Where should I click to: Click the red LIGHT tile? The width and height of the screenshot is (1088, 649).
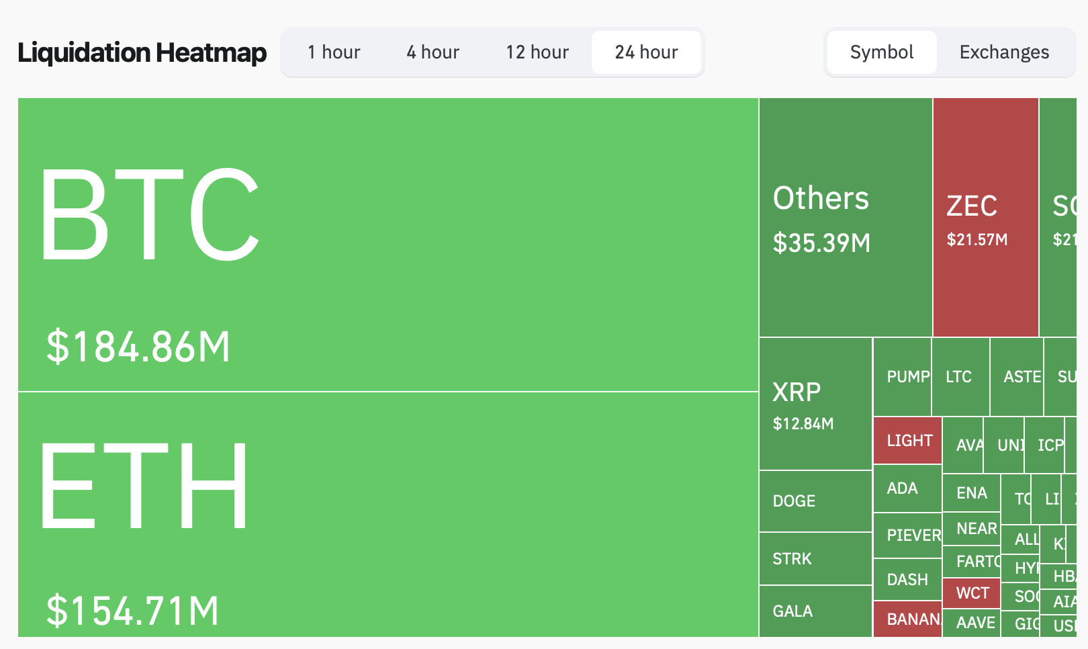907,441
